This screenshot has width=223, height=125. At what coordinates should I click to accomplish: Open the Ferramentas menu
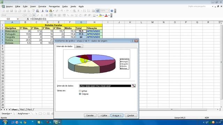pos(54,7)
